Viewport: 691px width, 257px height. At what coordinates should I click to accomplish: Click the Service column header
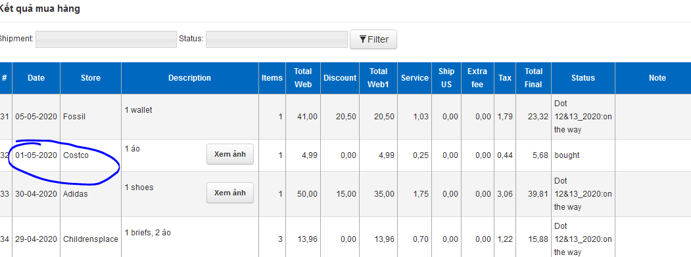(415, 78)
